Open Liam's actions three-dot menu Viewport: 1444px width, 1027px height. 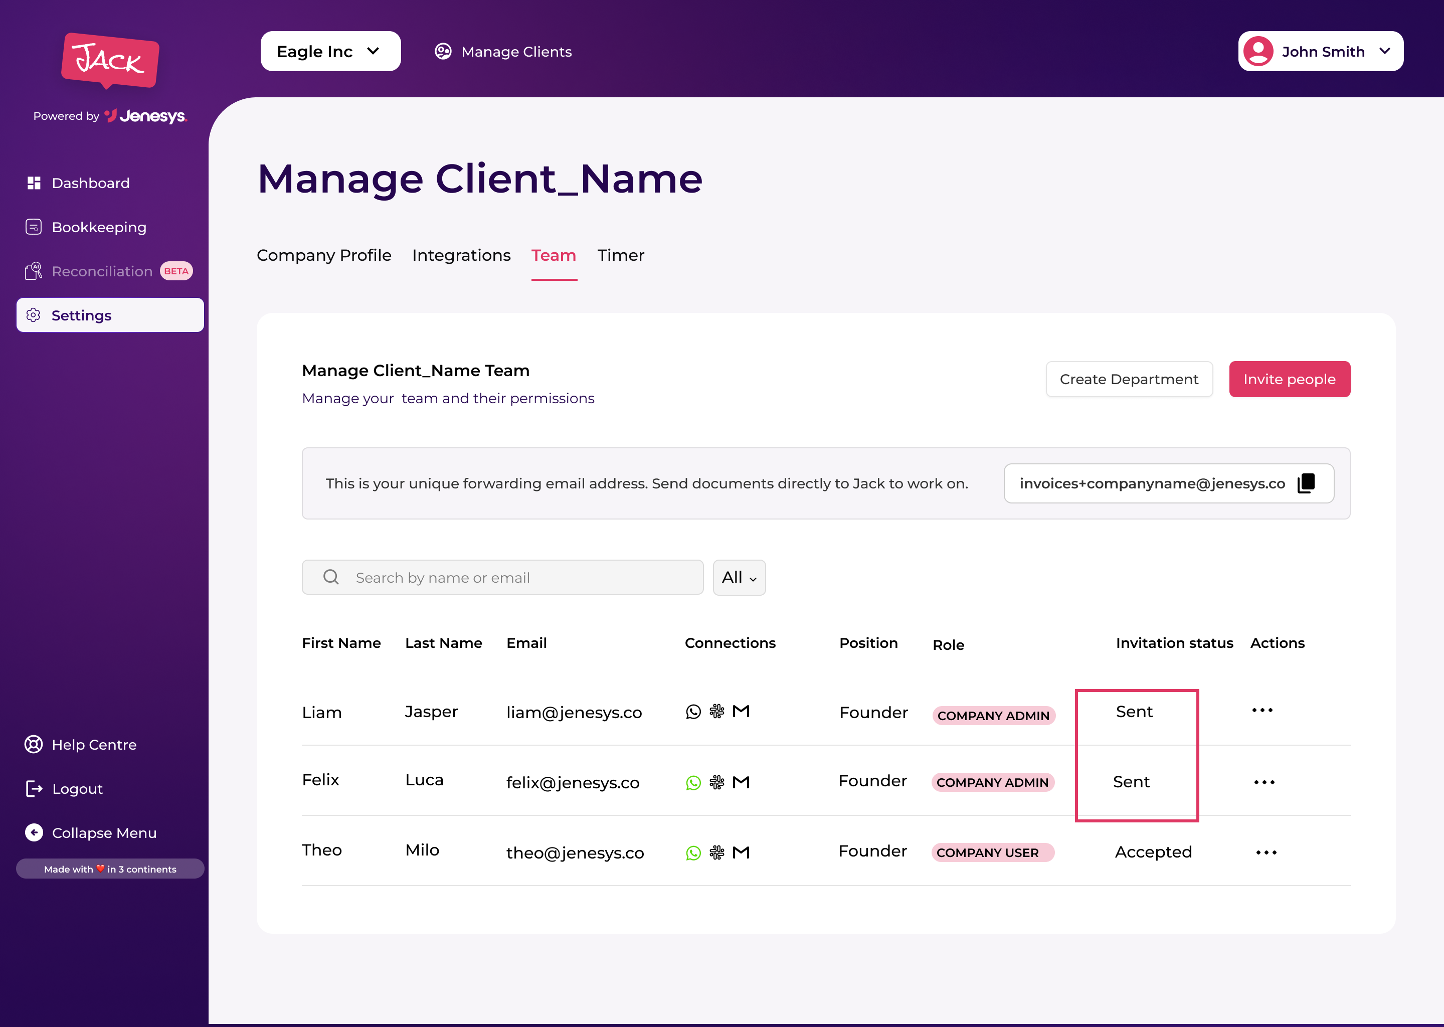point(1262,710)
